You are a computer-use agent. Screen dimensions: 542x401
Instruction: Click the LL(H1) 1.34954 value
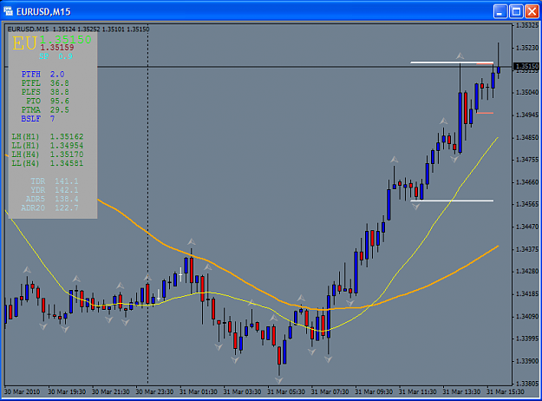click(67, 146)
